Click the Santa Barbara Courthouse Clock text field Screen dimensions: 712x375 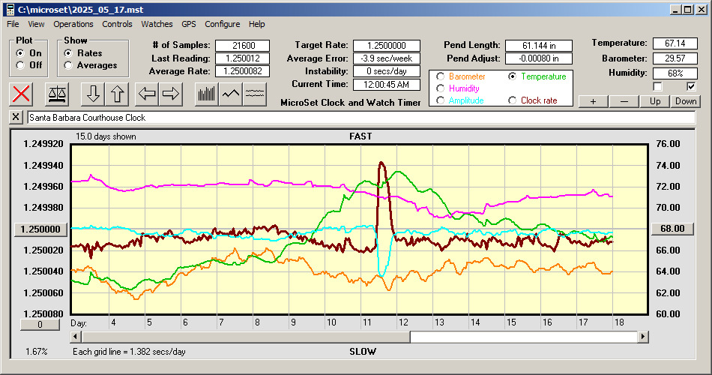tap(360, 118)
